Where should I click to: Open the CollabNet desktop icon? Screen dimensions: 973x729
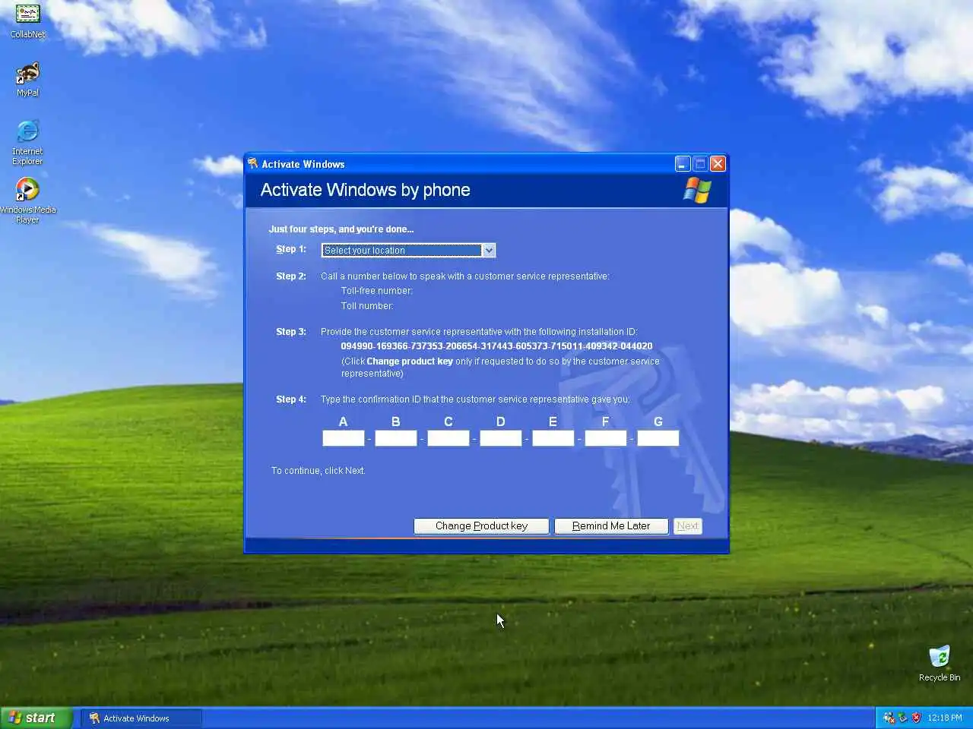click(27, 21)
